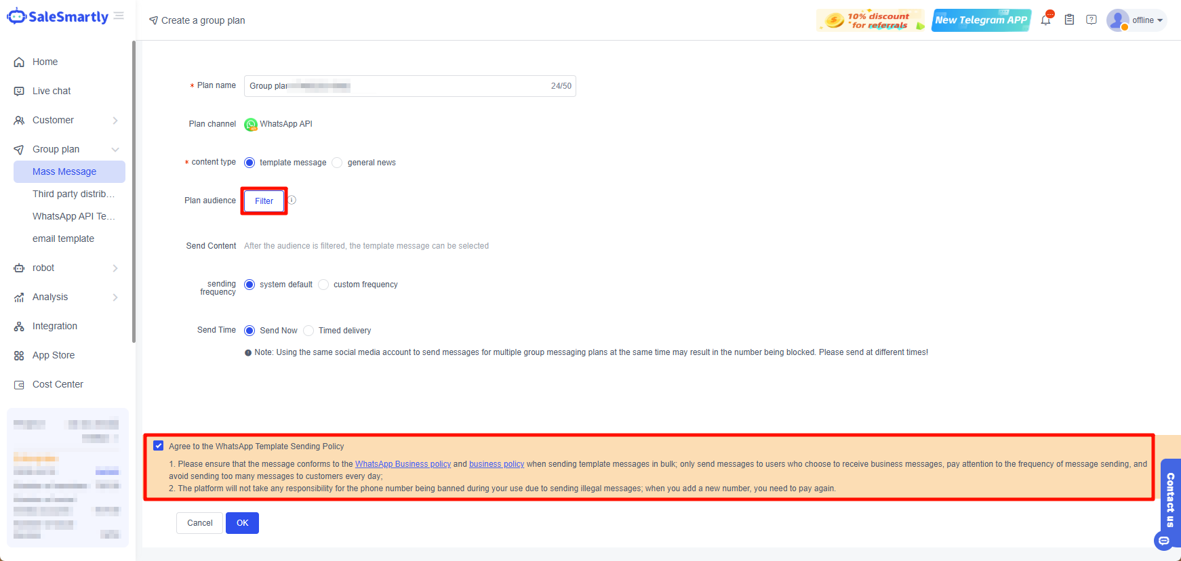
Task: Click the New Telegram APP banner
Action: [981, 20]
